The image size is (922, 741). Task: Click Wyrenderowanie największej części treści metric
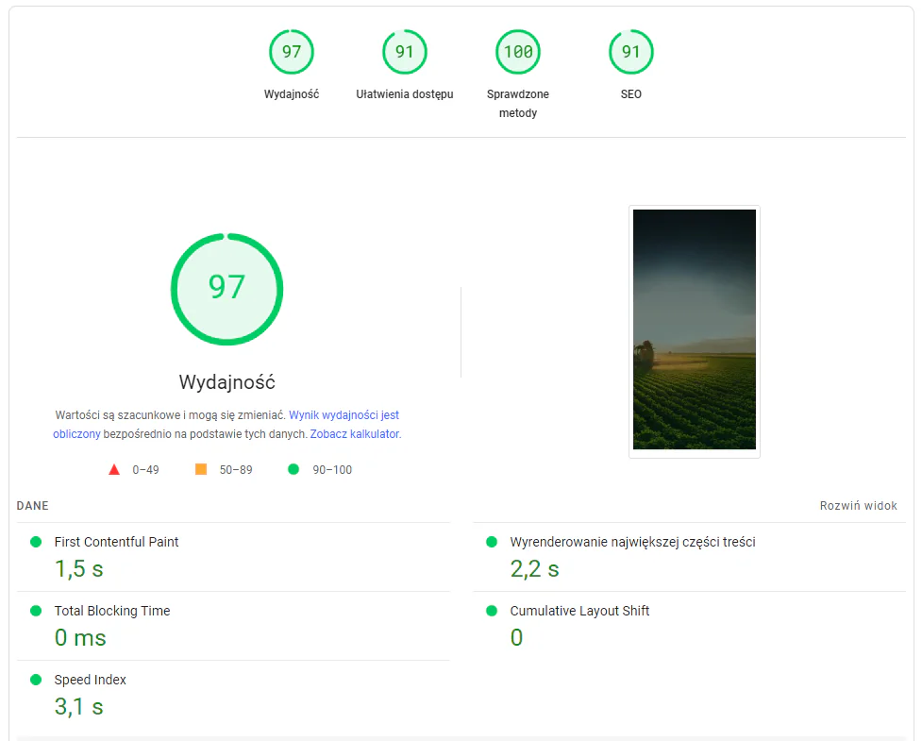click(632, 542)
